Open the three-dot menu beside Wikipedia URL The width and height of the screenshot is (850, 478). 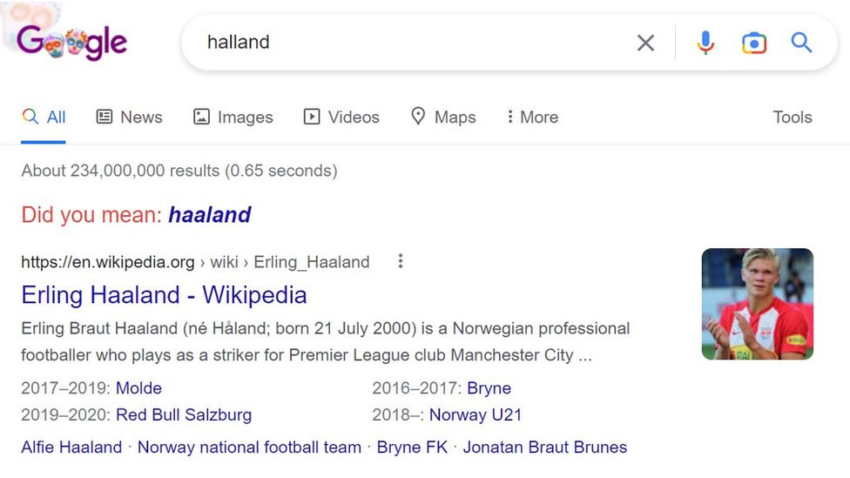click(x=401, y=261)
